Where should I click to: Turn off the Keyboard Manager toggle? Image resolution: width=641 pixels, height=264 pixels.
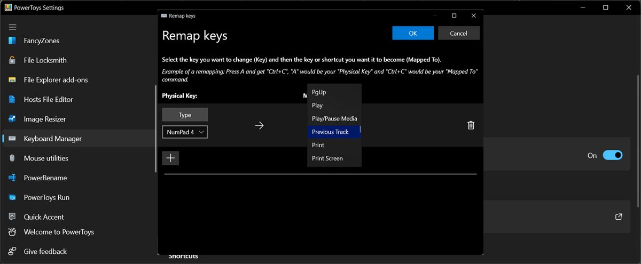click(x=612, y=155)
